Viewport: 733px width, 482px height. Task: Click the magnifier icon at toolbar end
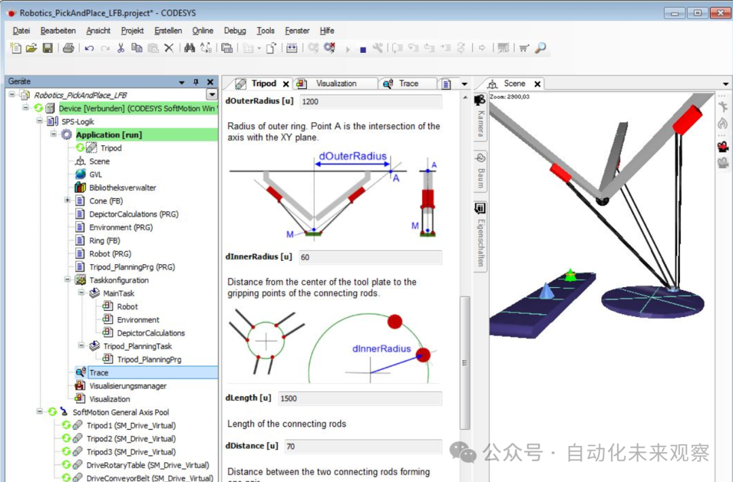point(541,48)
